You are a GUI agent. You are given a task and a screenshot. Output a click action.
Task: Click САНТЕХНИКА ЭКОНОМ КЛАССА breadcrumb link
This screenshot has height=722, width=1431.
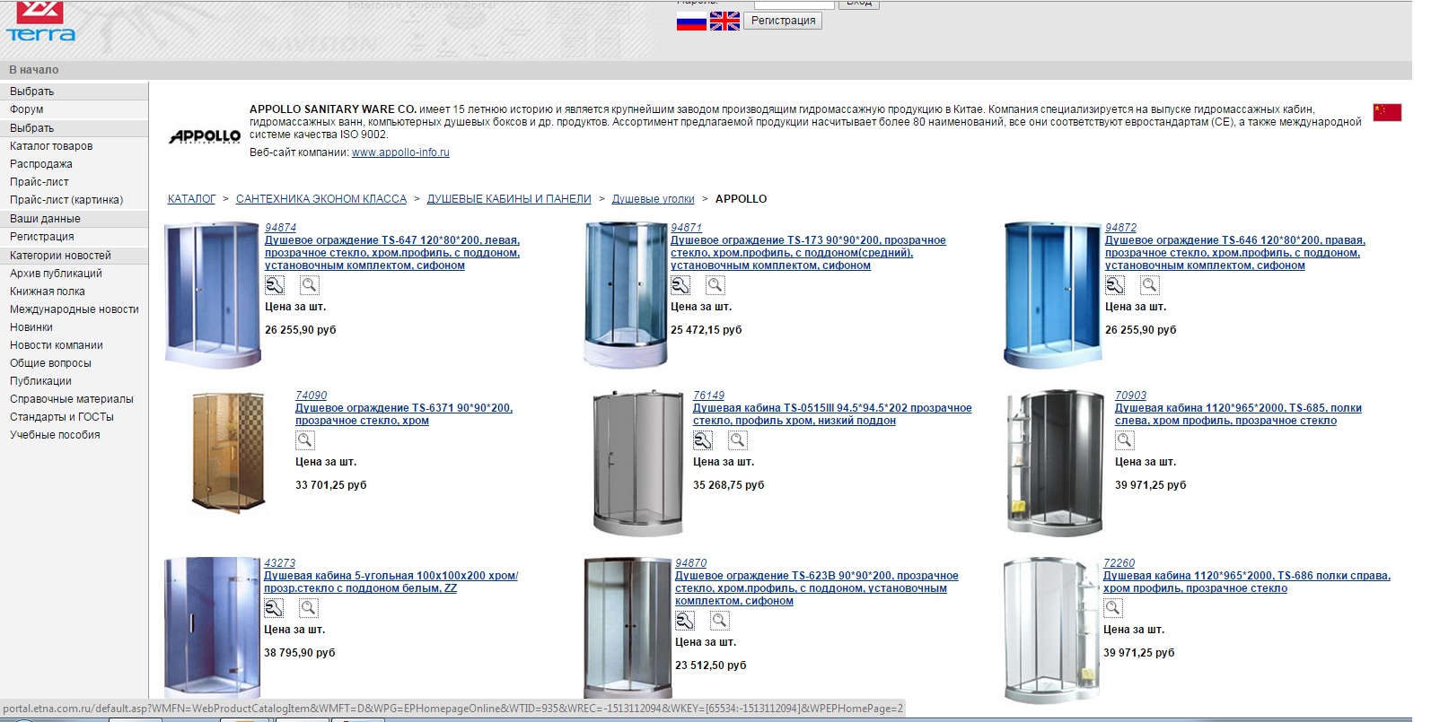click(321, 199)
